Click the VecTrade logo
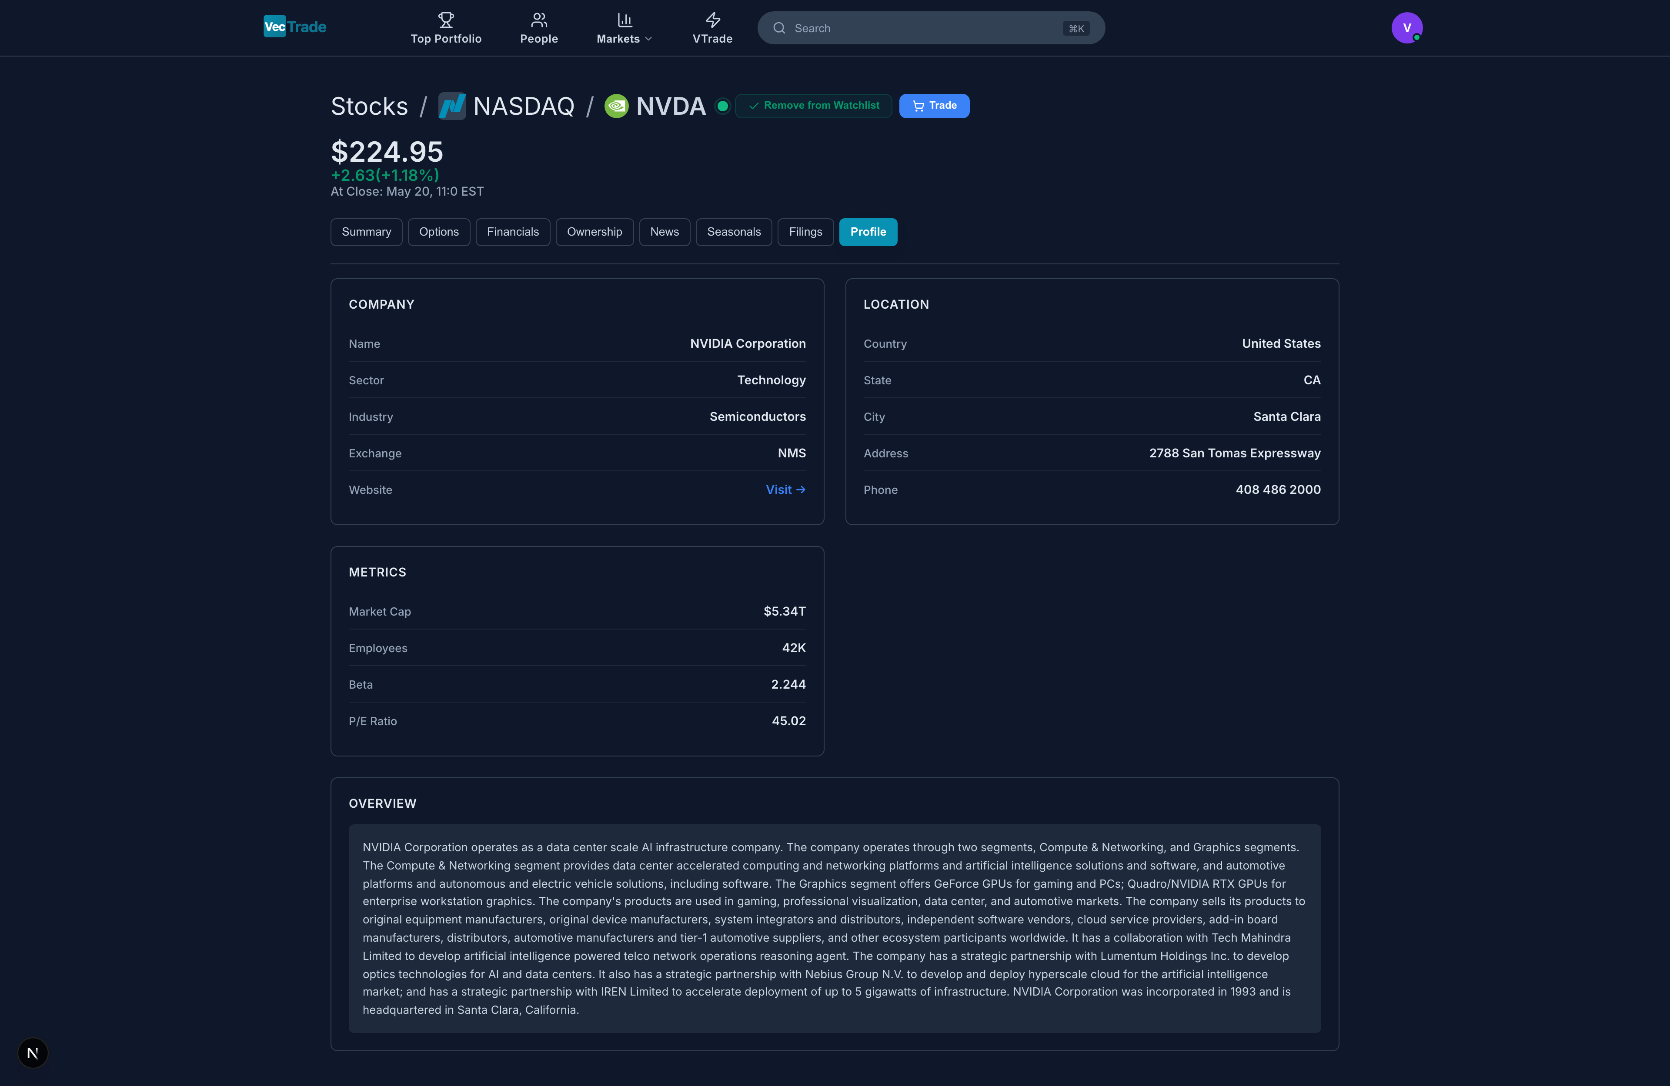The image size is (1670, 1086). (x=295, y=27)
